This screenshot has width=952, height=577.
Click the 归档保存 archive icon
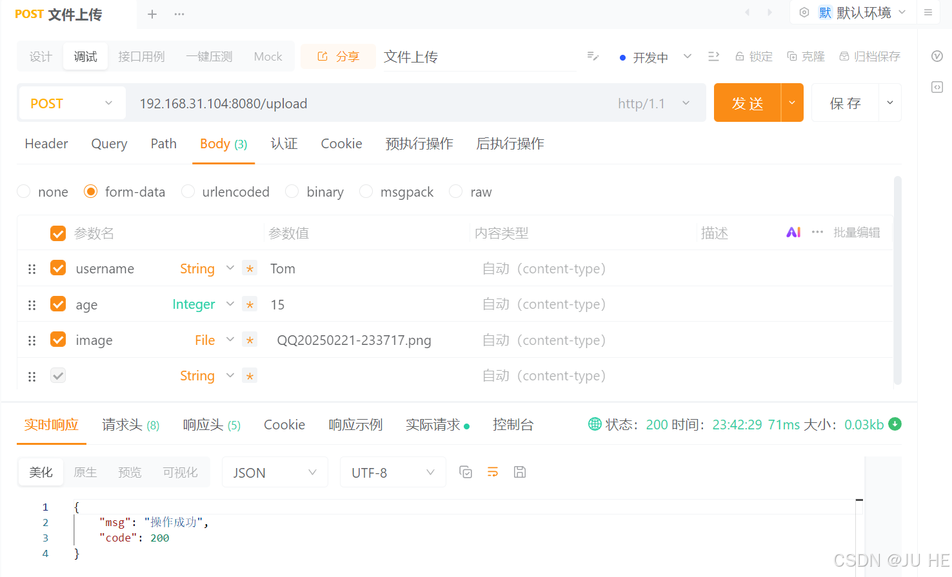click(844, 57)
